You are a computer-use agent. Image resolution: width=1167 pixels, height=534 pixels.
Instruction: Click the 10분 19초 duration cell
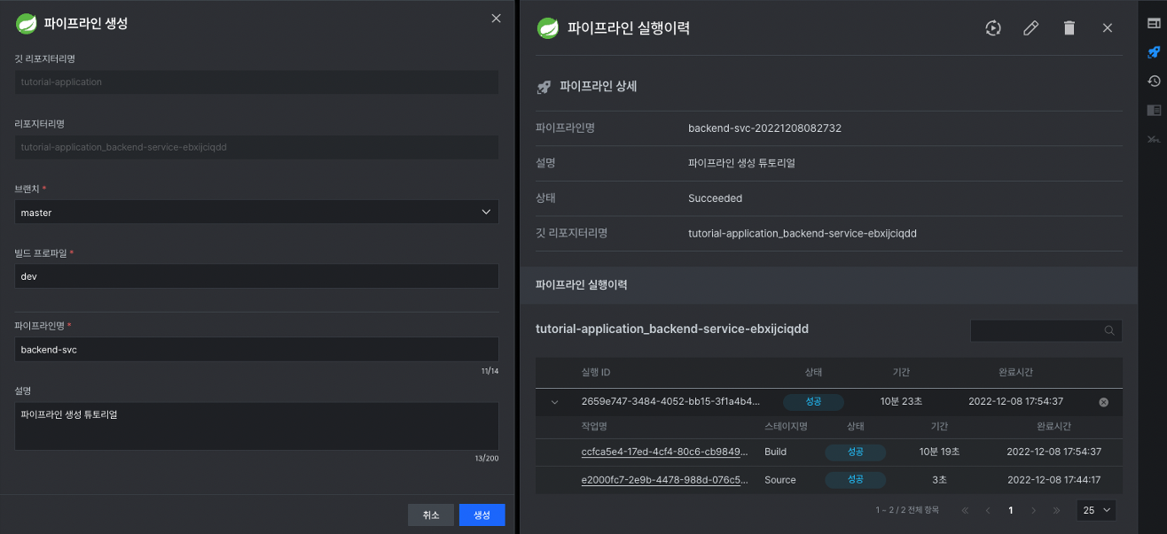[x=940, y=452]
